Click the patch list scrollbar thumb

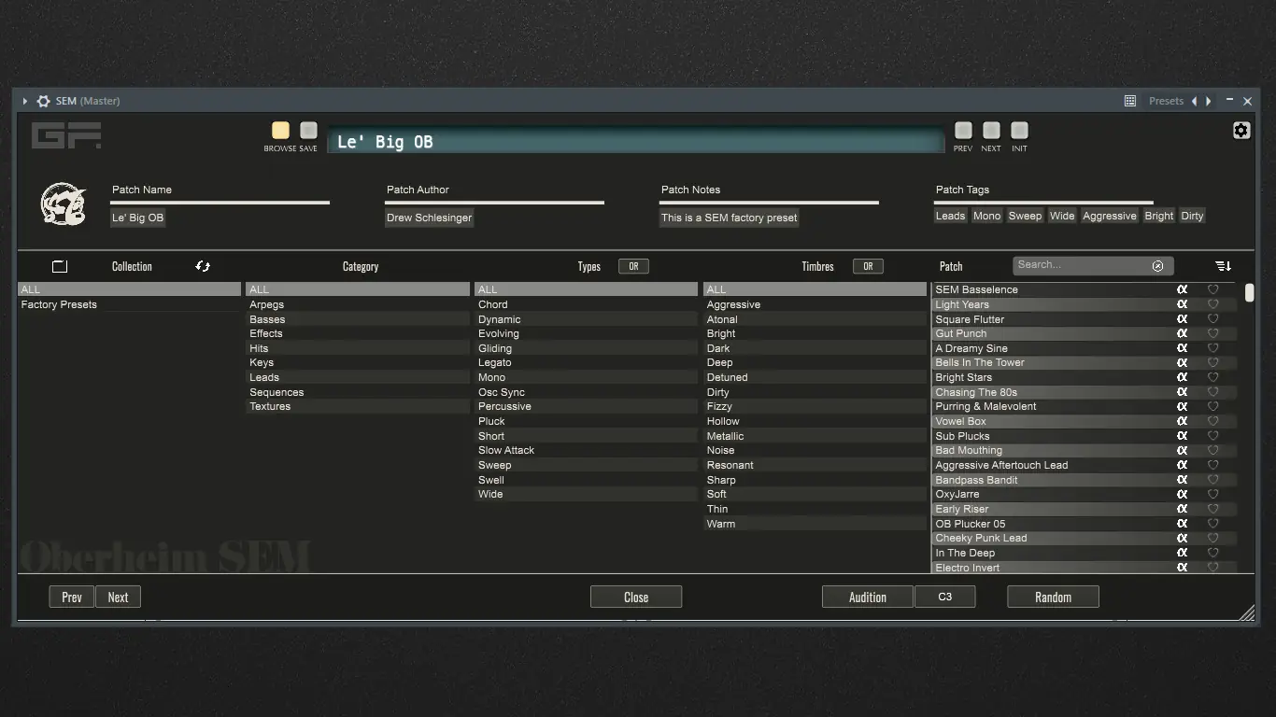(x=1250, y=293)
